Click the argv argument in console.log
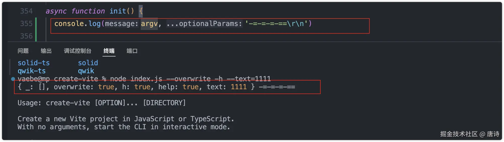The width and height of the screenshot is (504, 142). (149, 24)
